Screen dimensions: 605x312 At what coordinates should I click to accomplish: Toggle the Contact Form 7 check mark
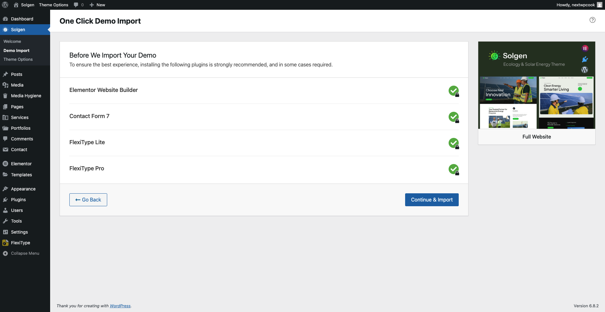[x=454, y=117]
